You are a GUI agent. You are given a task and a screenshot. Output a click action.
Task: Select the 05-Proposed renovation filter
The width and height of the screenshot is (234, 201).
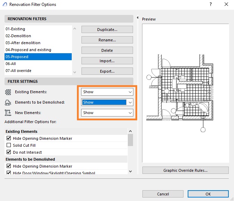[x=38, y=57]
